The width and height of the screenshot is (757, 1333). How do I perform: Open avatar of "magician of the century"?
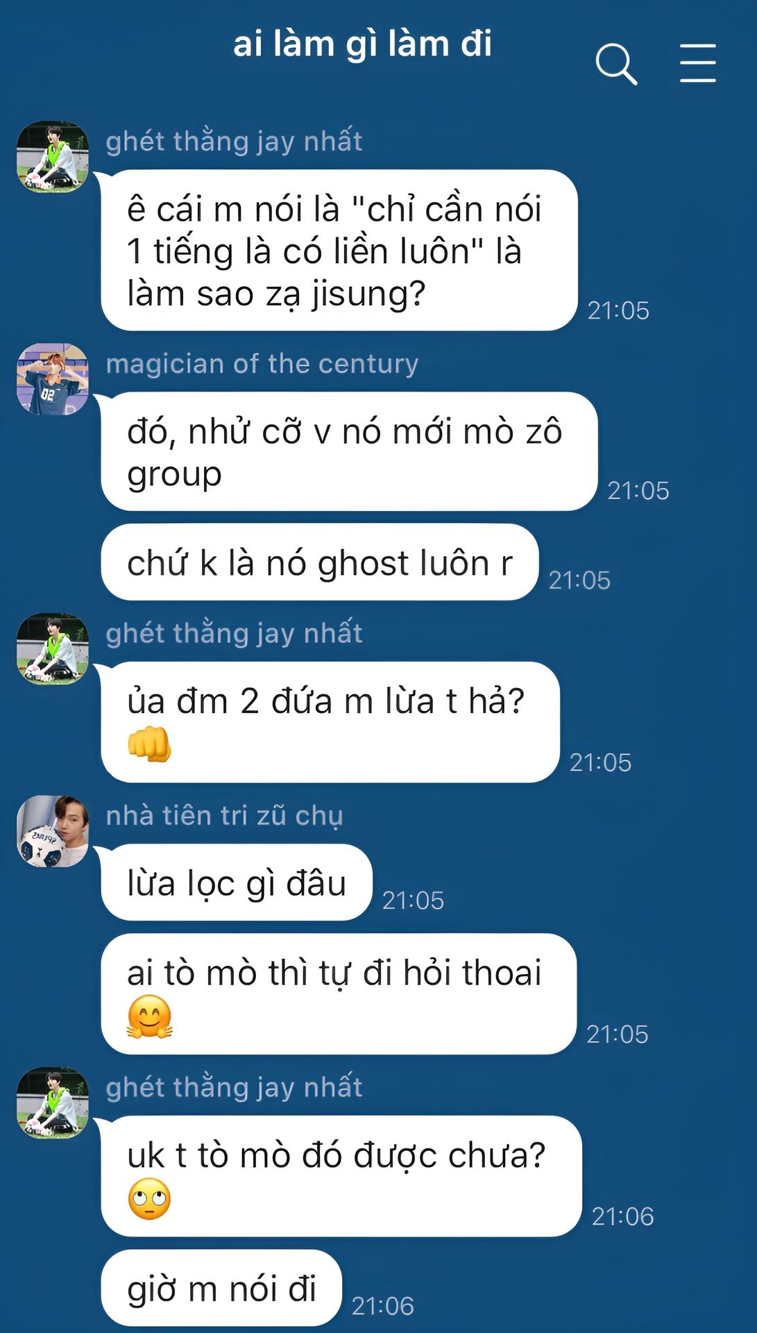[x=53, y=379]
